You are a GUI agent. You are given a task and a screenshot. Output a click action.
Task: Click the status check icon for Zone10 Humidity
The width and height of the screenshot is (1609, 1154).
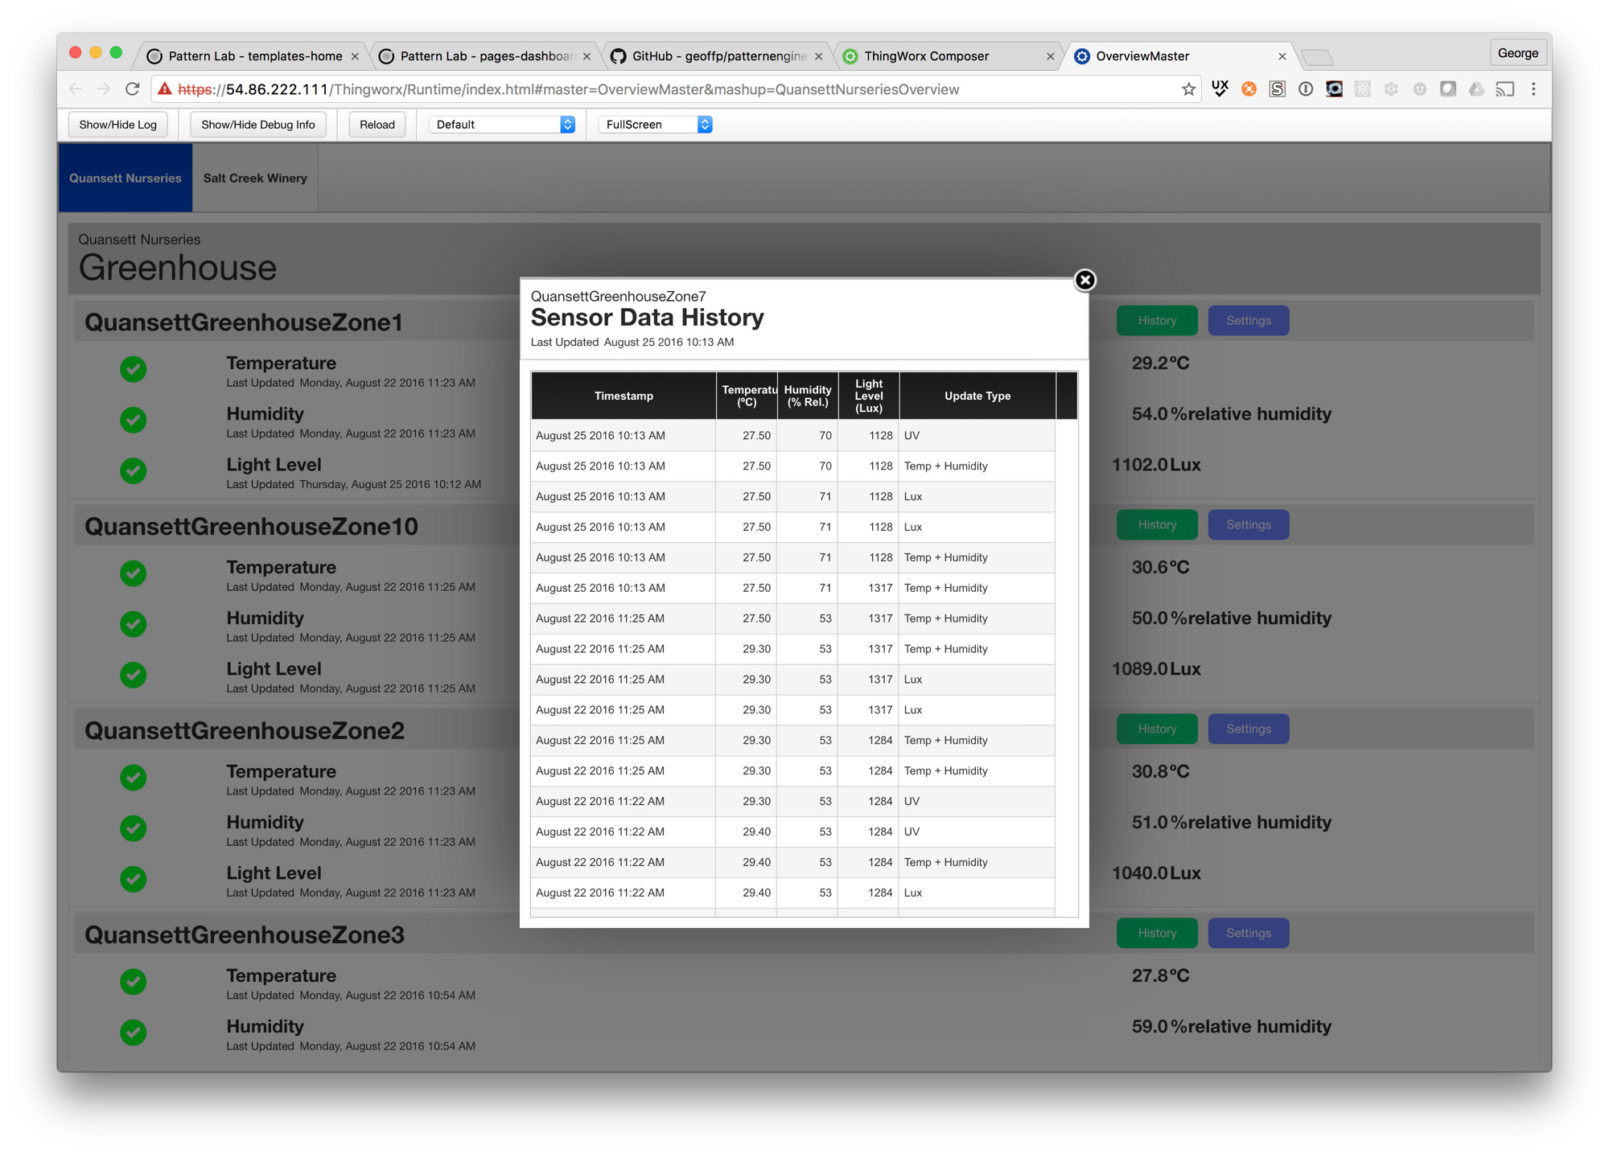[x=133, y=624]
